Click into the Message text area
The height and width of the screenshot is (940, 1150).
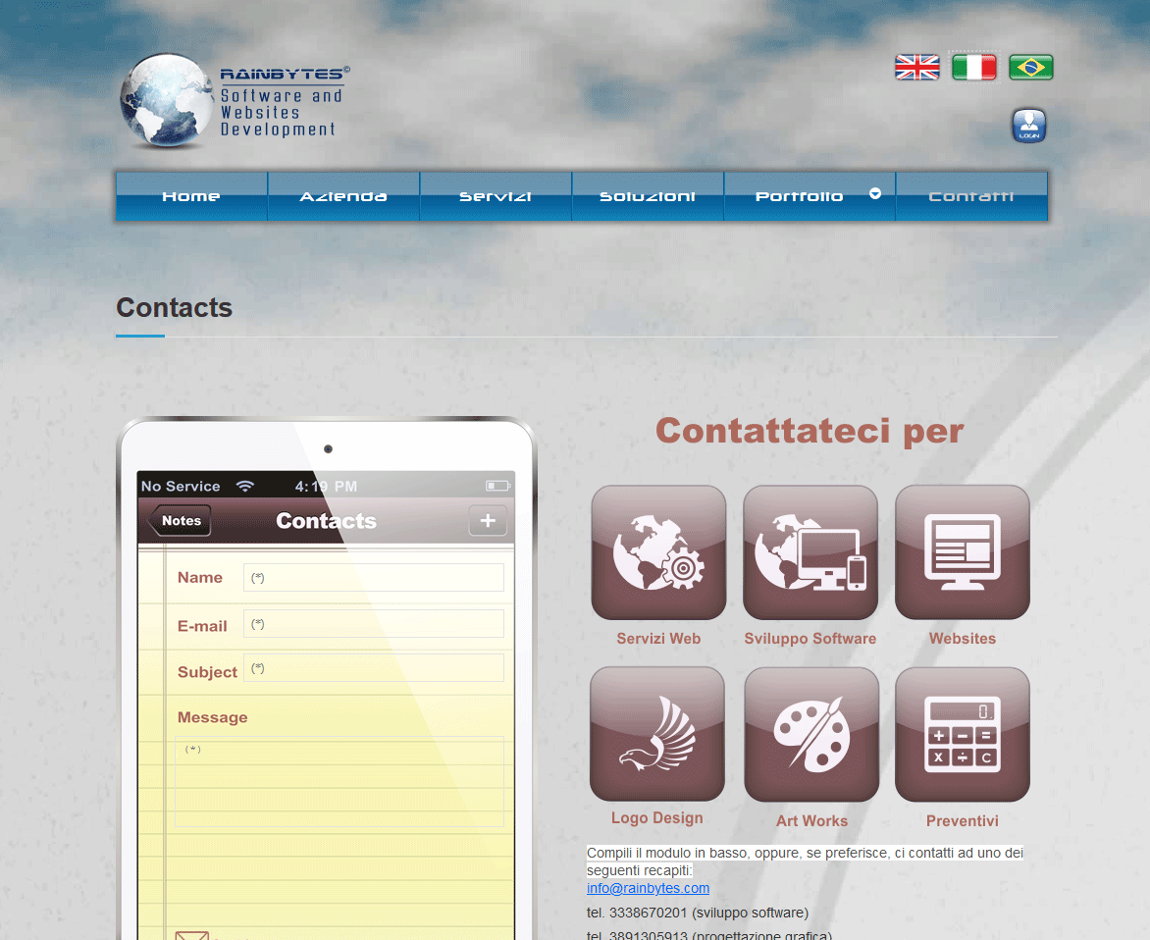pos(340,782)
